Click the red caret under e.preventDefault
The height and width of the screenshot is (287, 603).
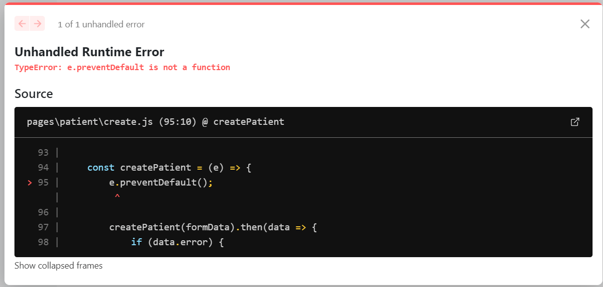coord(117,197)
